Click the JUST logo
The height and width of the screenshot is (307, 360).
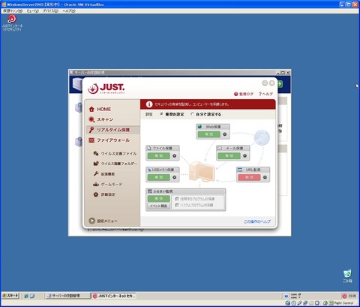(x=106, y=89)
